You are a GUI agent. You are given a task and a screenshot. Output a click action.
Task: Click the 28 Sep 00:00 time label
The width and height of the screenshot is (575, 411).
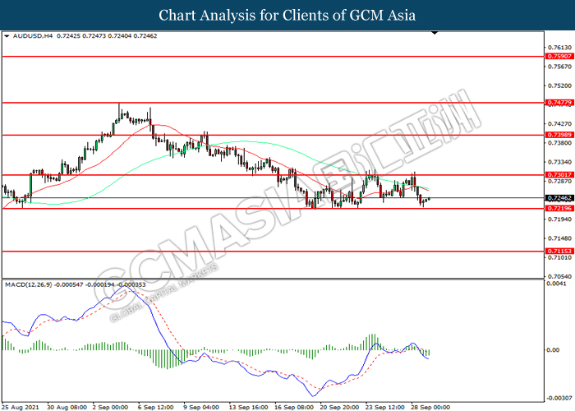click(x=430, y=407)
